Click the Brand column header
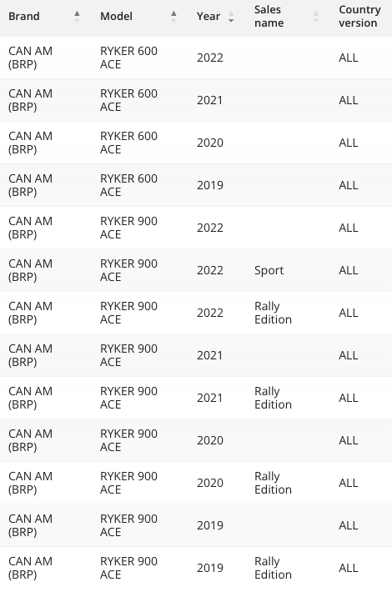 coord(24,16)
